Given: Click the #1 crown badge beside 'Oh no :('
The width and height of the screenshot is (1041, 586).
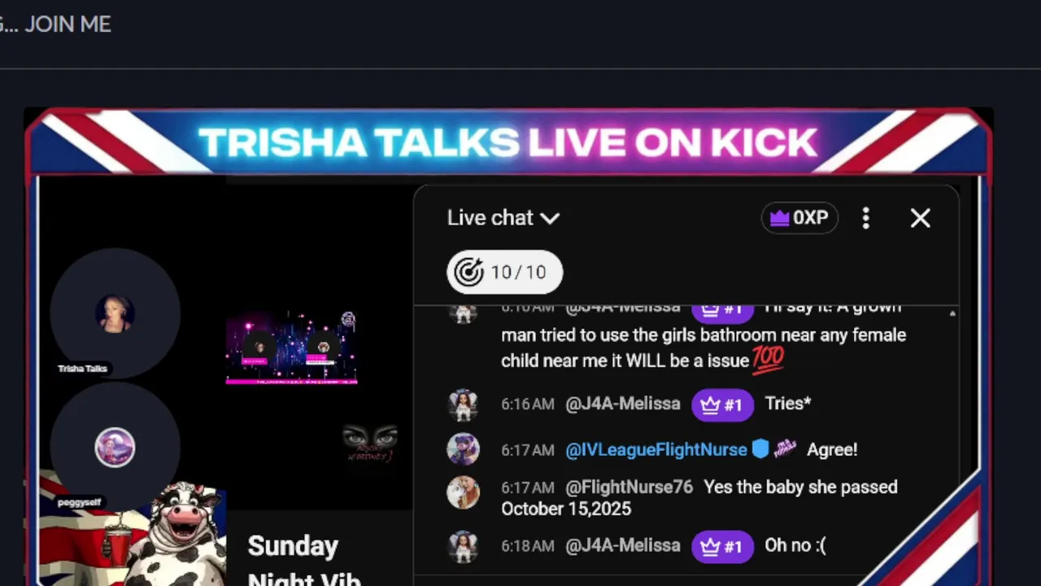Looking at the screenshot, I should [x=722, y=546].
